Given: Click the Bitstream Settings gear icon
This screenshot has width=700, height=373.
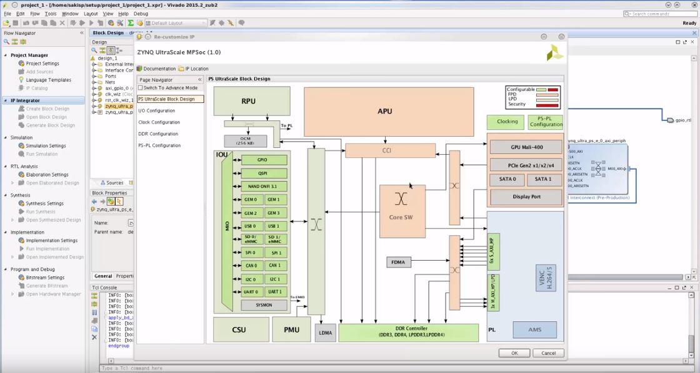Looking at the screenshot, I should (x=21, y=277).
